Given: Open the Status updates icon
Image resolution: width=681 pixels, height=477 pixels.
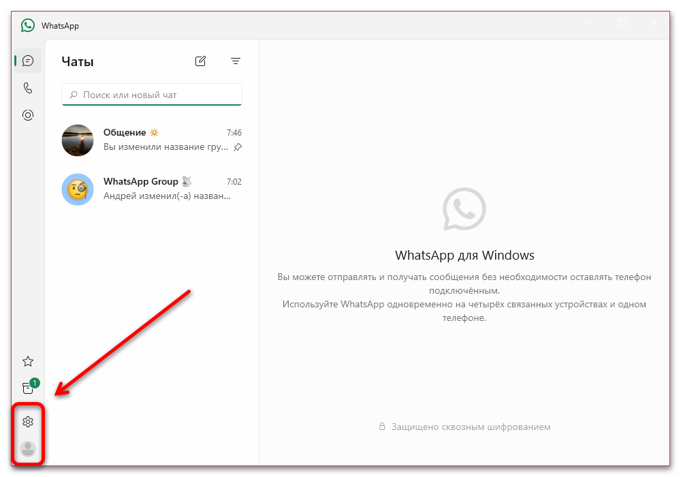Looking at the screenshot, I should (x=28, y=115).
